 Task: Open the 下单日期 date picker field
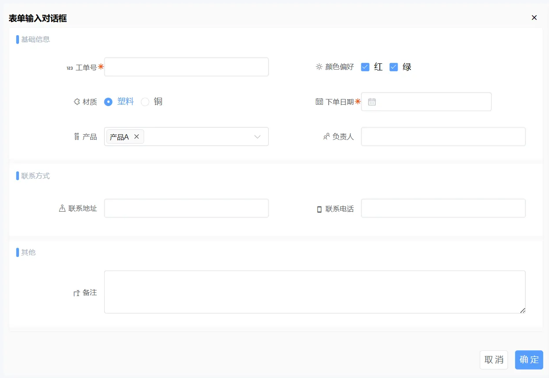pos(426,102)
